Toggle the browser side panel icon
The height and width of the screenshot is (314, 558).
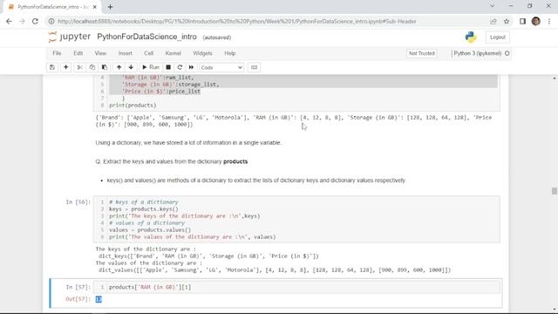522,21
